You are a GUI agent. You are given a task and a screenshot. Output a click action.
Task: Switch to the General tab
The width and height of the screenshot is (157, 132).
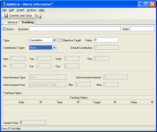click(12, 22)
